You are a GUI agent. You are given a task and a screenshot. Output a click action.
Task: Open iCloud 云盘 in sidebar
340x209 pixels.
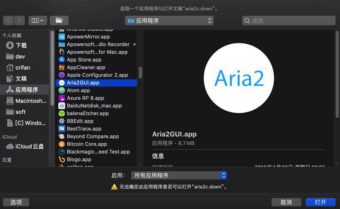[24, 146]
